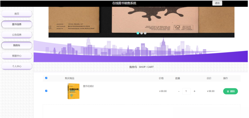The height and width of the screenshot is (118, 249).
Task: Click the banner carousel image
Action: click(x=141, y=22)
